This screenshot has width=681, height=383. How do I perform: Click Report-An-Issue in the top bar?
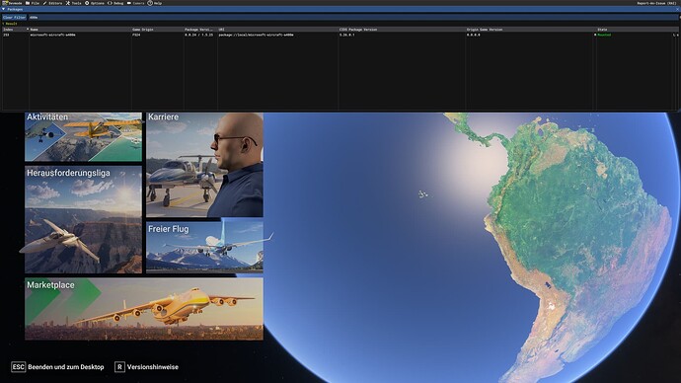coord(656,3)
